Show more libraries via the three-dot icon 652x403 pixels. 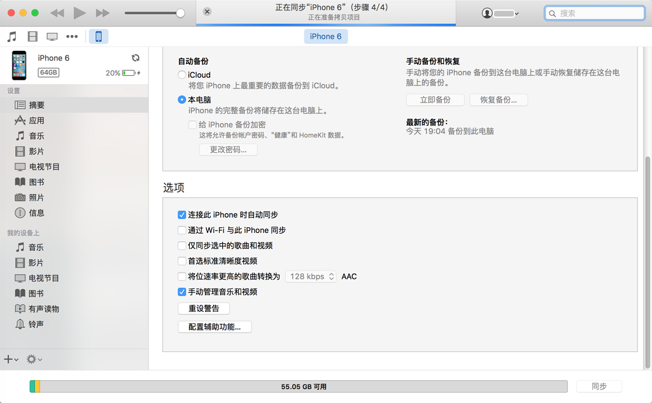tap(72, 36)
